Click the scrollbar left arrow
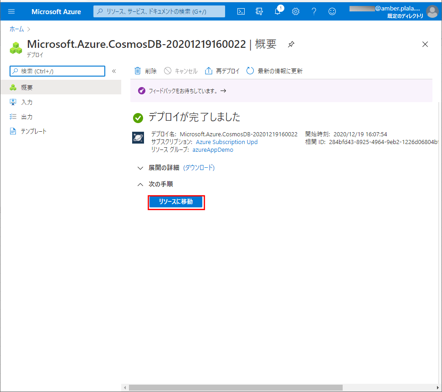This screenshot has height=392, width=442. [x=125, y=388]
